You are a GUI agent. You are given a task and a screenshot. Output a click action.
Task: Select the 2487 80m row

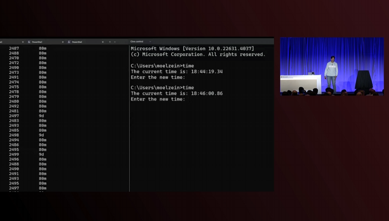click(28, 48)
